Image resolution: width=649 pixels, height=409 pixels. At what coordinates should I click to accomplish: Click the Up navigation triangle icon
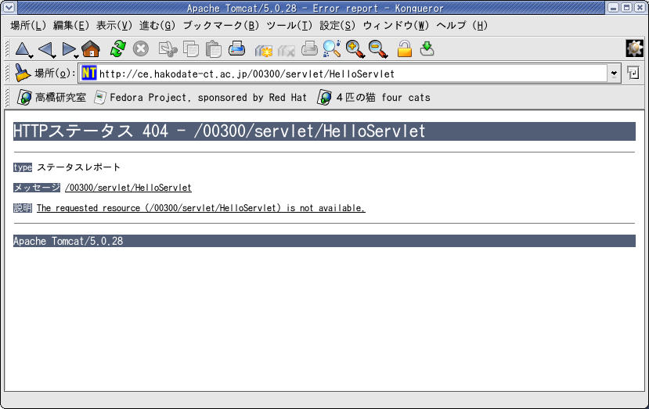[x=22, y=48]
